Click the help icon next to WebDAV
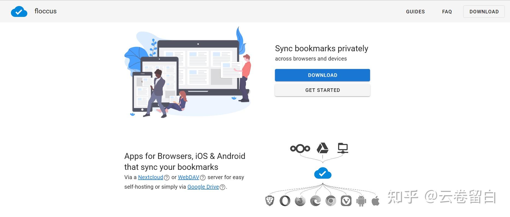 [203, 178]
